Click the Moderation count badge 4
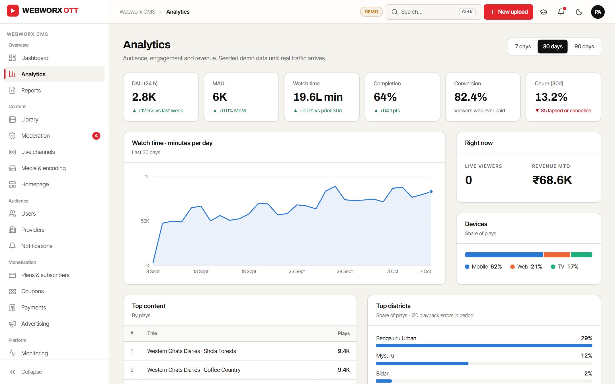 click(x=96, y=136)
